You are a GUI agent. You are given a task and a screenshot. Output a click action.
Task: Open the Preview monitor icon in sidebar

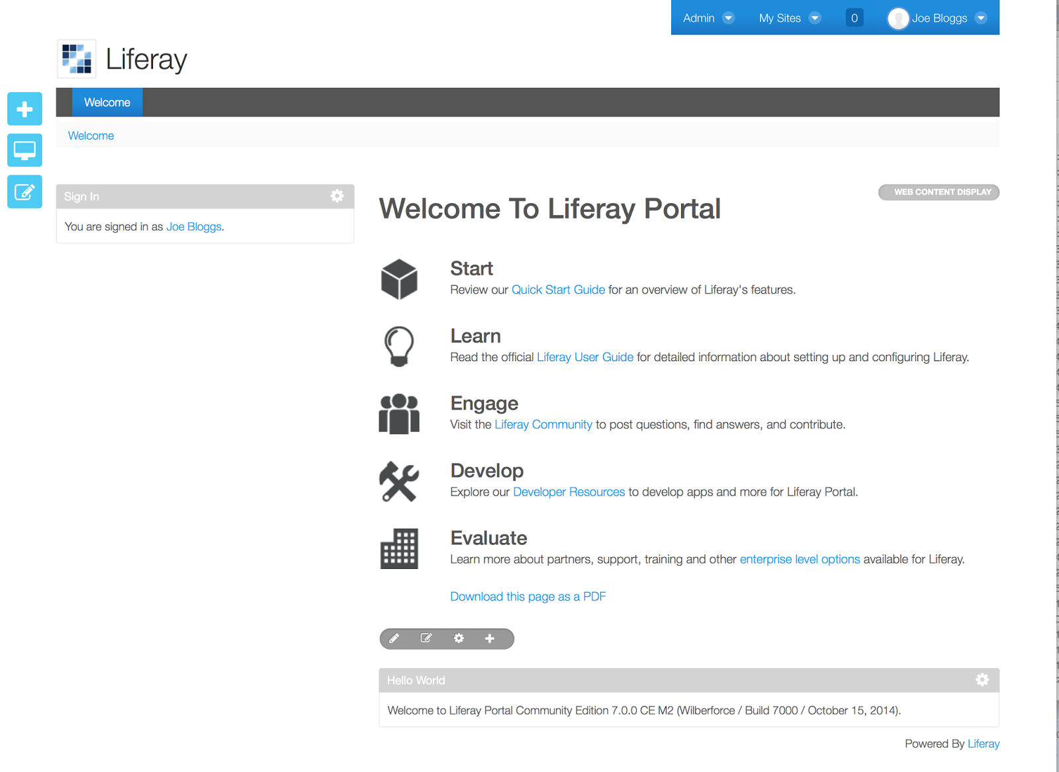24,150
